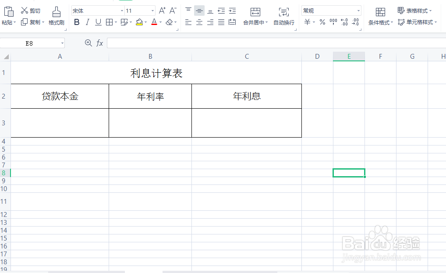The height and width of the screenshot is (273, 446).
Task: Expand the font color dropdown arrow
Action: (x=161, y=22)
